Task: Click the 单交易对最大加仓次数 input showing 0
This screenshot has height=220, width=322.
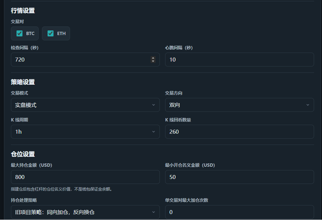Action: click(x=239, y=212)
